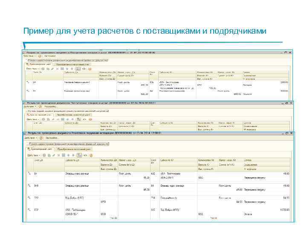Edit pencil icon in topmost goods receipt window toolbar
Image resolution: width=307 pixels, height=230 pixels.
(52, 69)
